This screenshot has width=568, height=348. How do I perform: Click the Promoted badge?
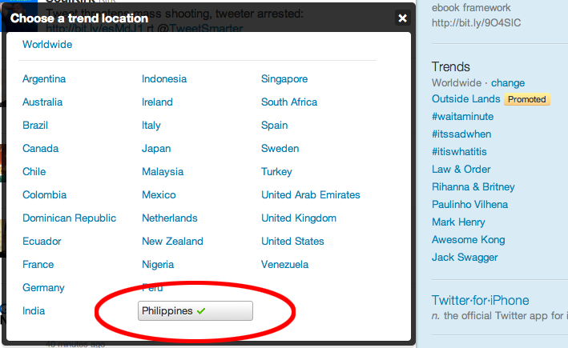point(526,99)
